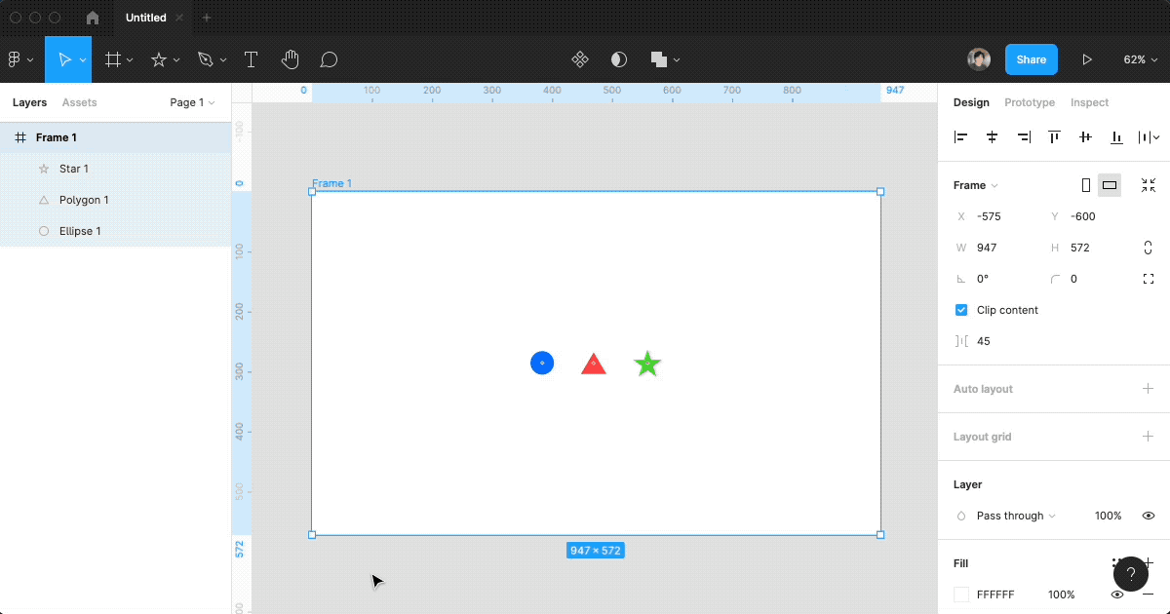Image resolution: width=1170 pixels, height=614 pixels.
Task: Click the Mask icon in toolbar
Action: tap(618, 59)
